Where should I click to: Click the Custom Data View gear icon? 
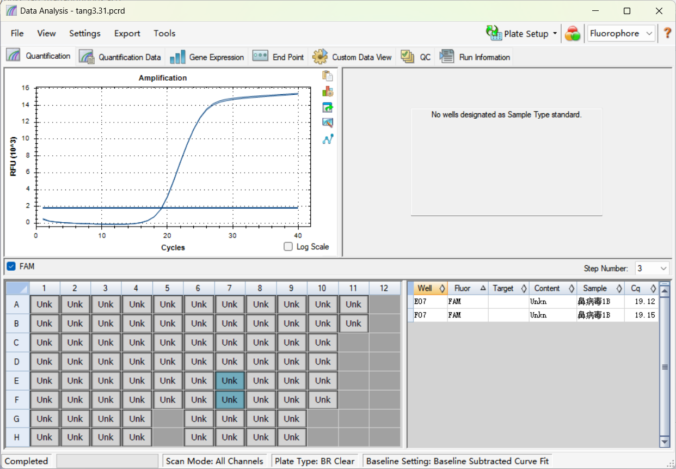pos(319,56)
